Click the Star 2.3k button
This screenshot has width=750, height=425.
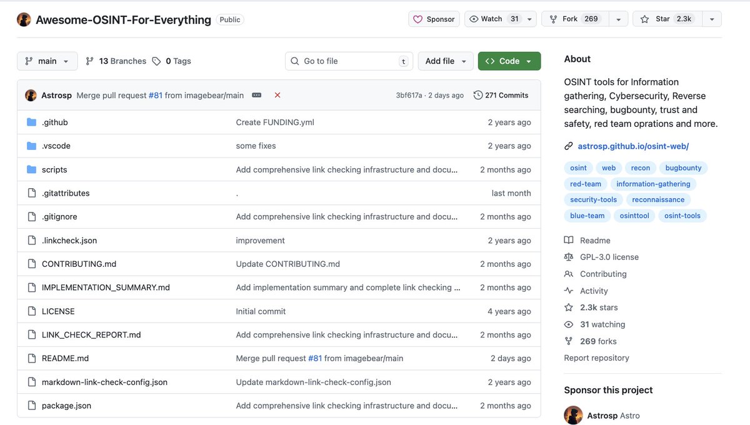coord(668,19)
